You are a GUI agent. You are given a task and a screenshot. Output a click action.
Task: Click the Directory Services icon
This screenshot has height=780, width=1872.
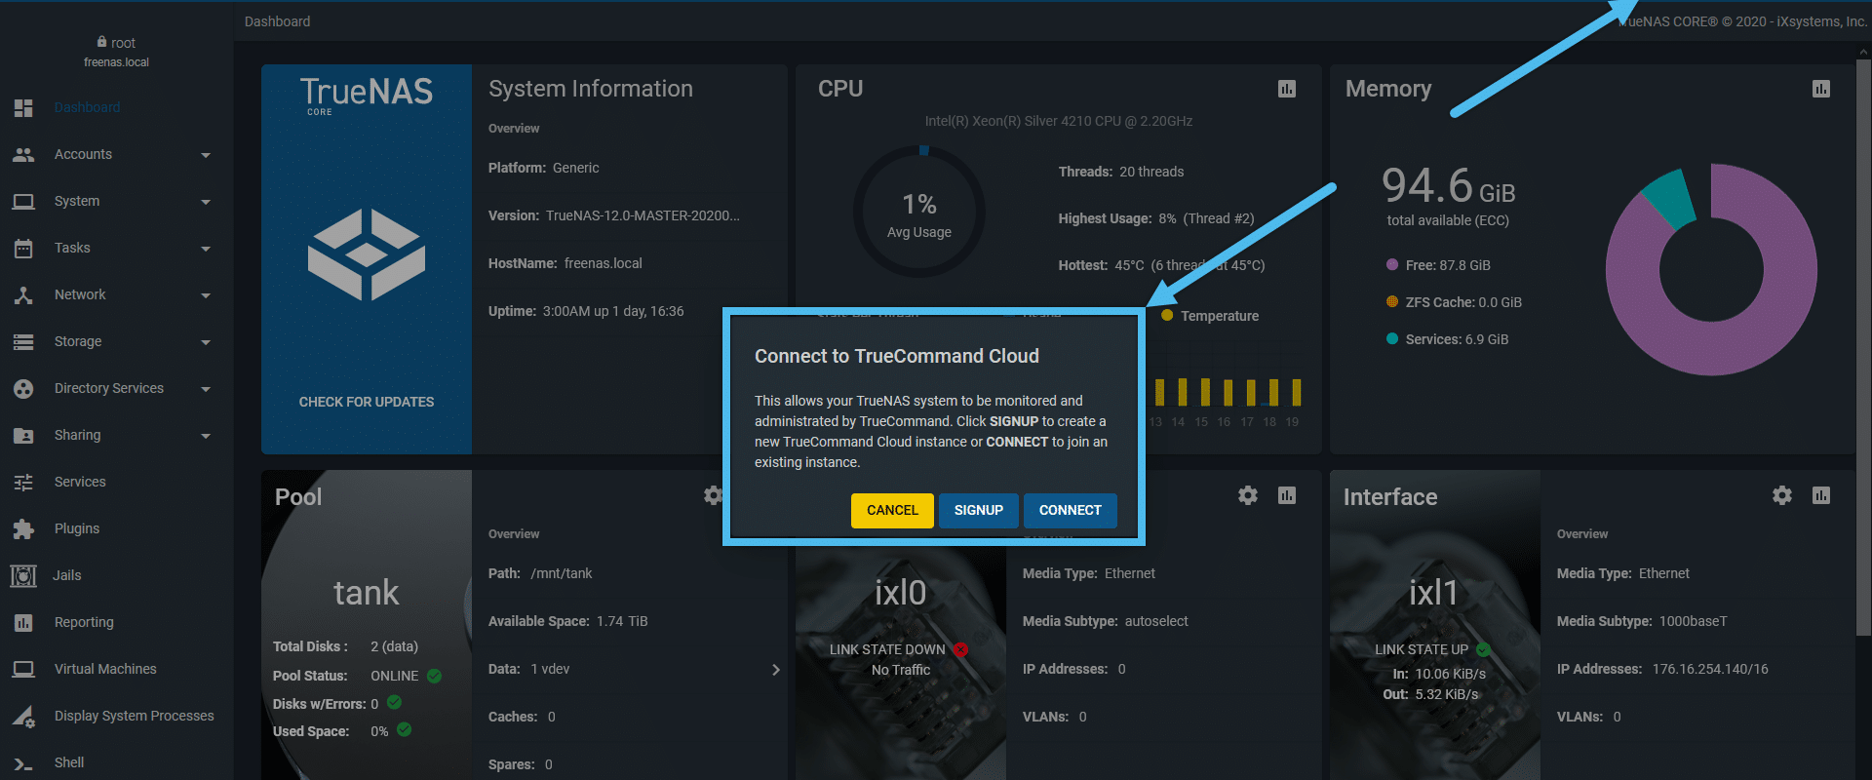[x=23, y=388]
